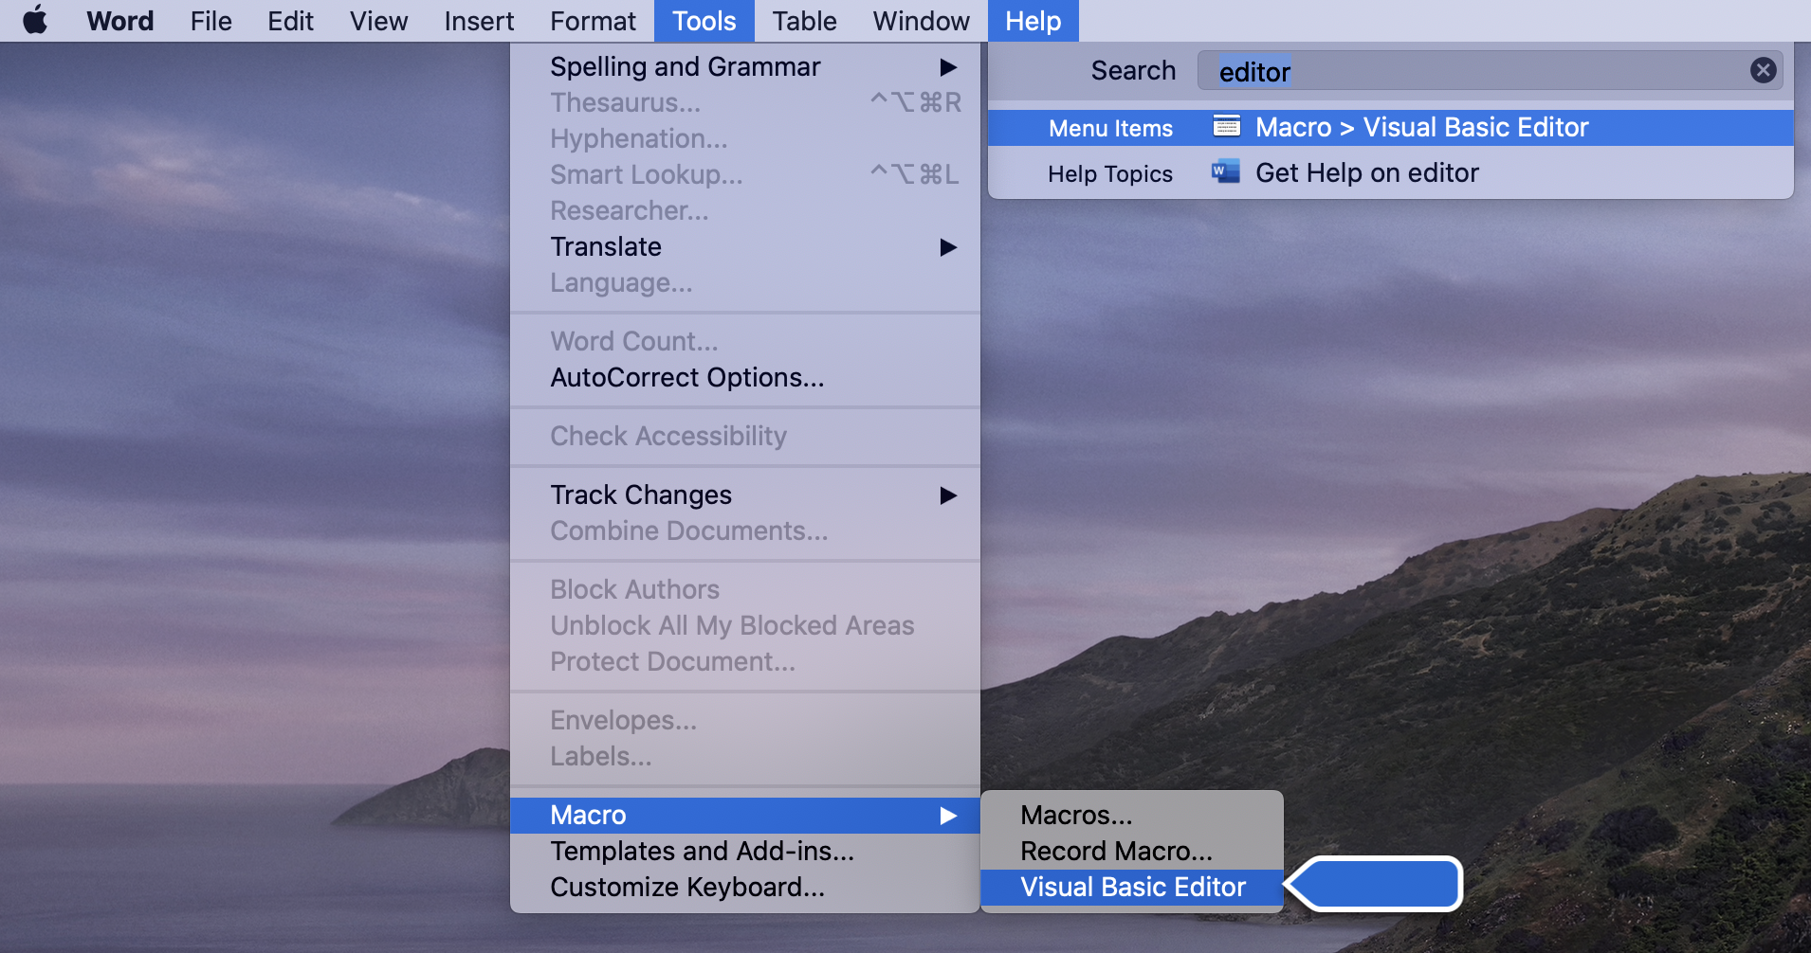Choose Labels... menu entry
This screenshot has height=953, width=1811.
point(745,757)
